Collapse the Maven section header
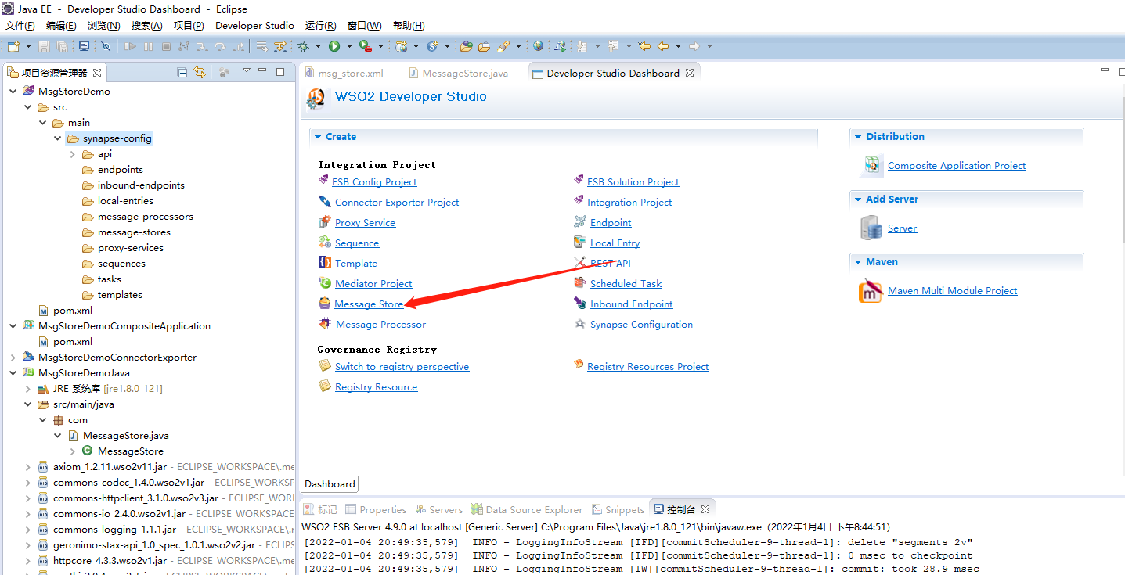 pyautogui.click(x=858, y=261)
